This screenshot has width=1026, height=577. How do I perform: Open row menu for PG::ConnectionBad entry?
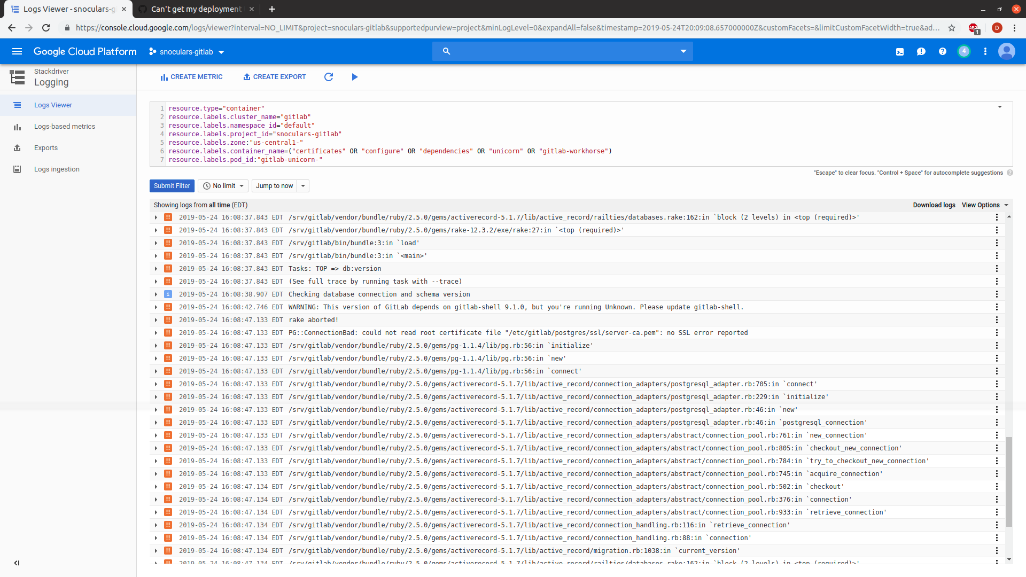pyautogui.click(x=997, y=333)
